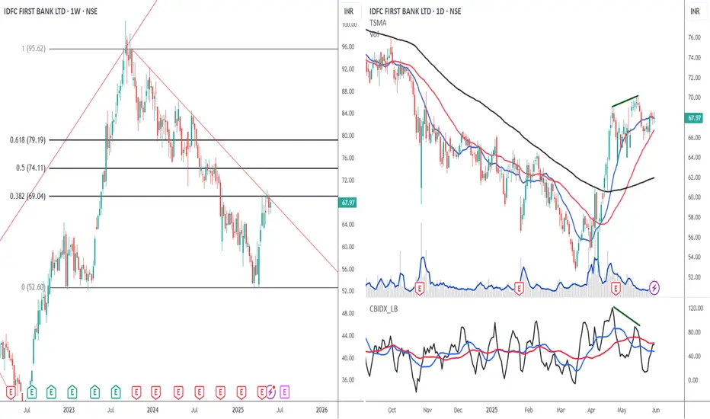Click the 96.00 level on weekly price scale
Viewport: 710px width, 419px height.
point(348,46)
